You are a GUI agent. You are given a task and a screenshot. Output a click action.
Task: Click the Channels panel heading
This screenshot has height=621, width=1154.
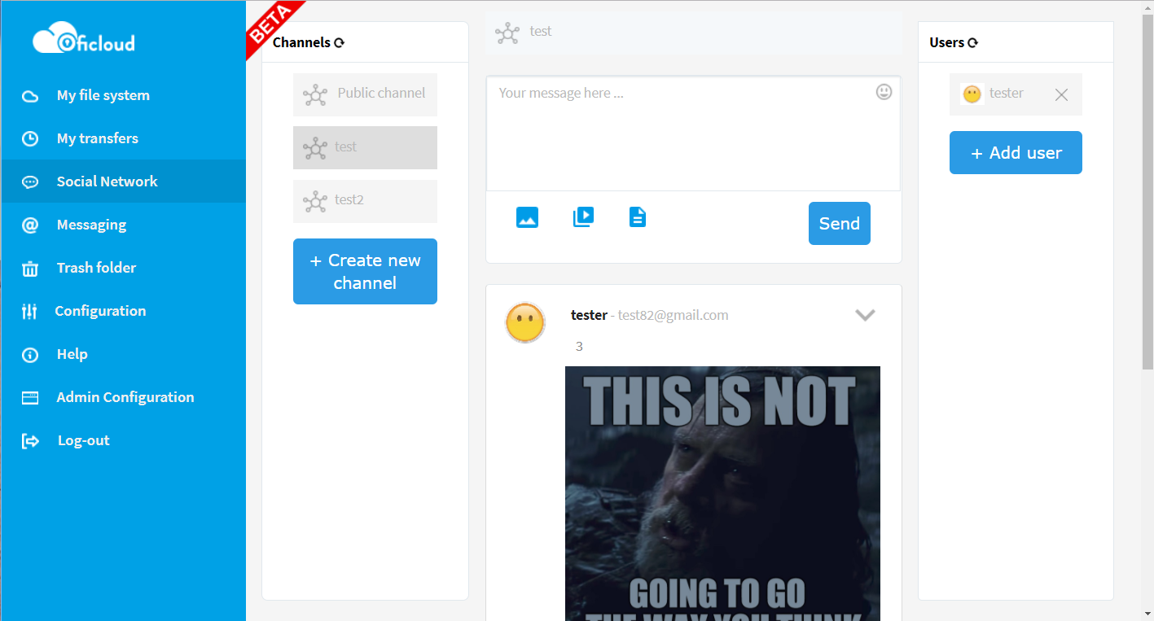301,42
